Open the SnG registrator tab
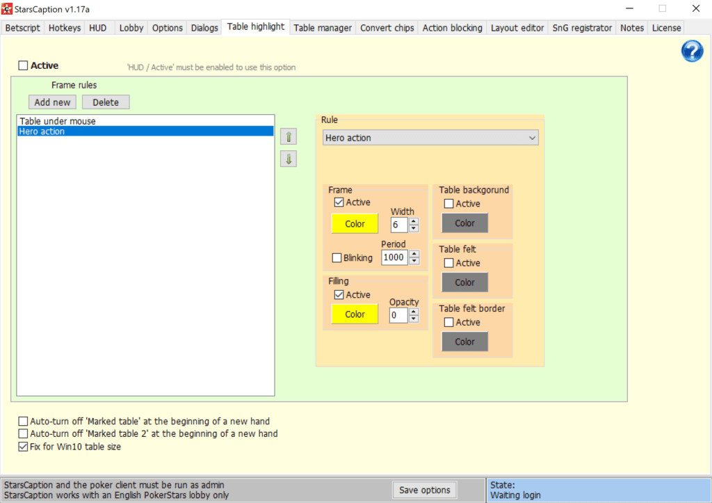The height and width of the screenshot is (503, 712). 582,28
